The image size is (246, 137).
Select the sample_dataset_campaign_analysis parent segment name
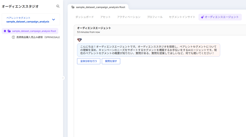coord(28,22)
